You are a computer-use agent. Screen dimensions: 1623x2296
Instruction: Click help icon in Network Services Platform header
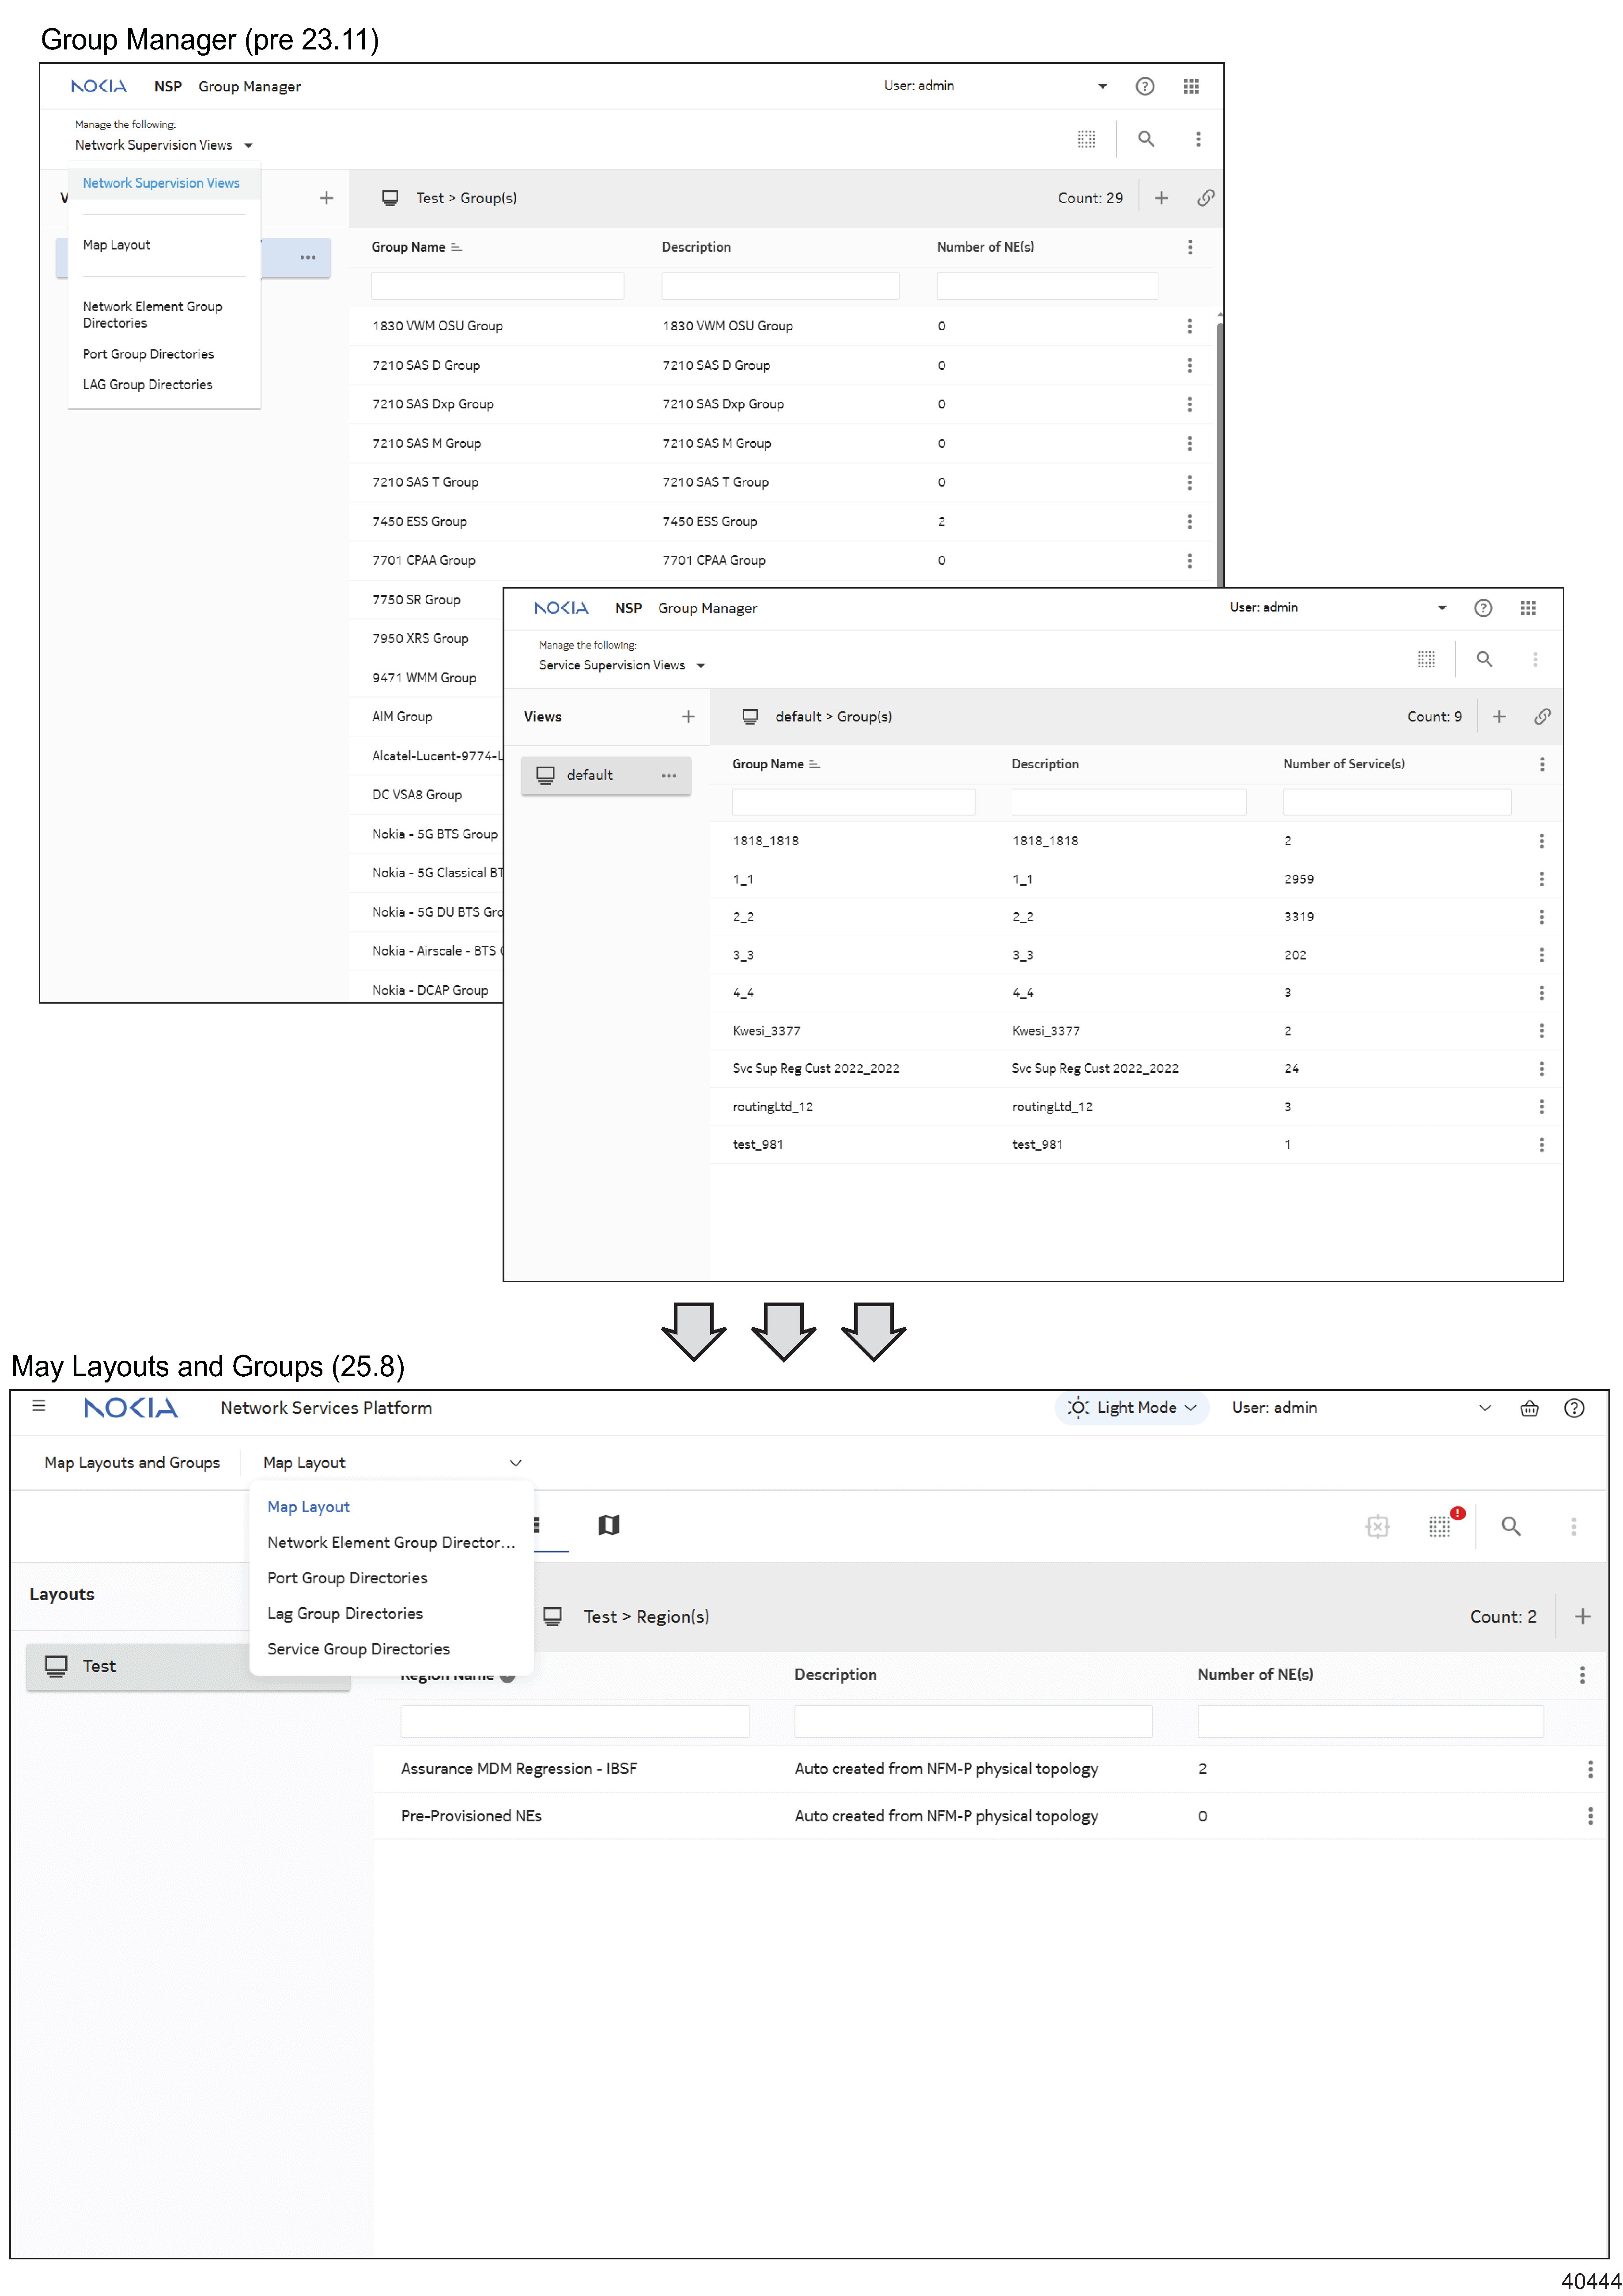1574,1408
